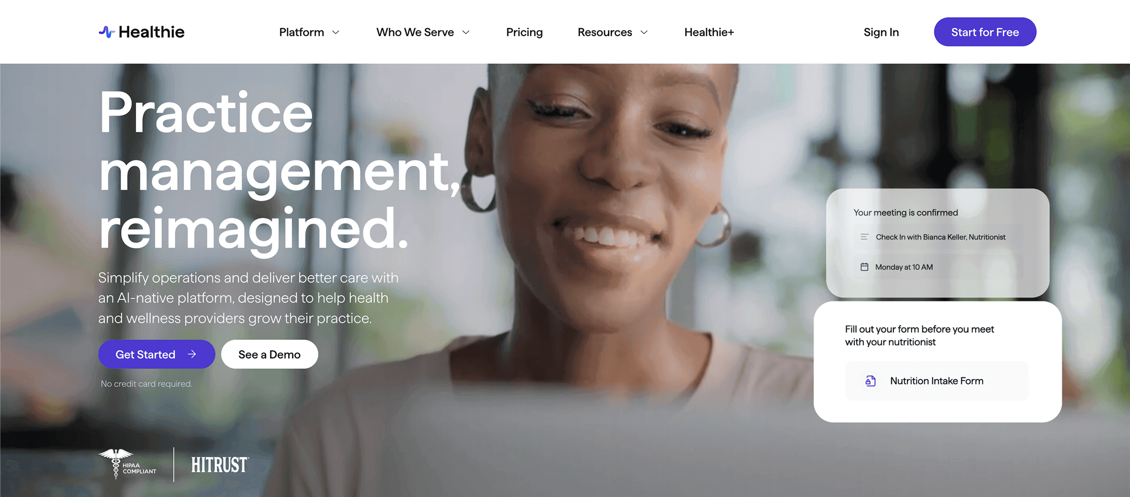Click the See a Demo button
This screenshot has height=497, width=1130.
[x=270, y=354]
